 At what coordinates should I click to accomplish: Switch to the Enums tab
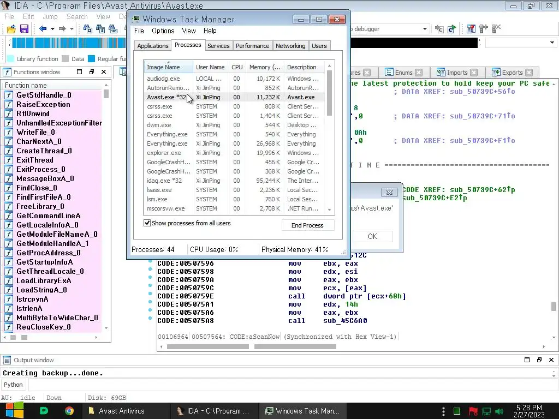click(x=403, y=73)
